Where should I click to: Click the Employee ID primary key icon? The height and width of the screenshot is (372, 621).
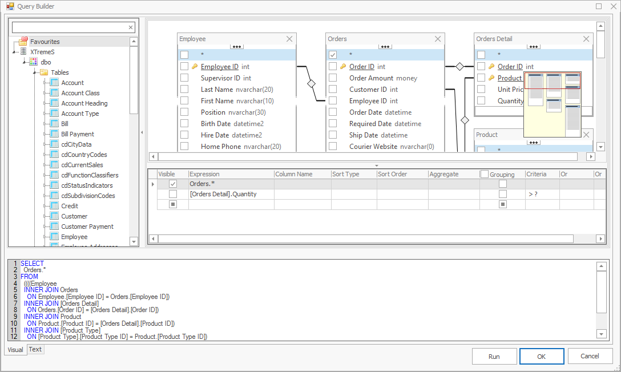[195, 67]
